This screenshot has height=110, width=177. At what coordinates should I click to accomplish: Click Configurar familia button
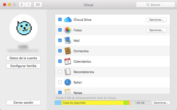click(x=23, y=66)
